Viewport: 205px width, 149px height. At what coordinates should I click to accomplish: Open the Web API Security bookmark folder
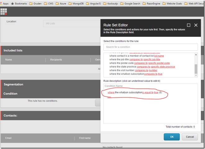[x=194, y=3]
